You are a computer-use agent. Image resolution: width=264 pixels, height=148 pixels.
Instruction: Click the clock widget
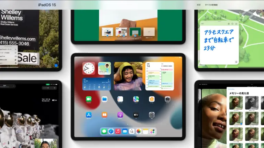point(89,68)
